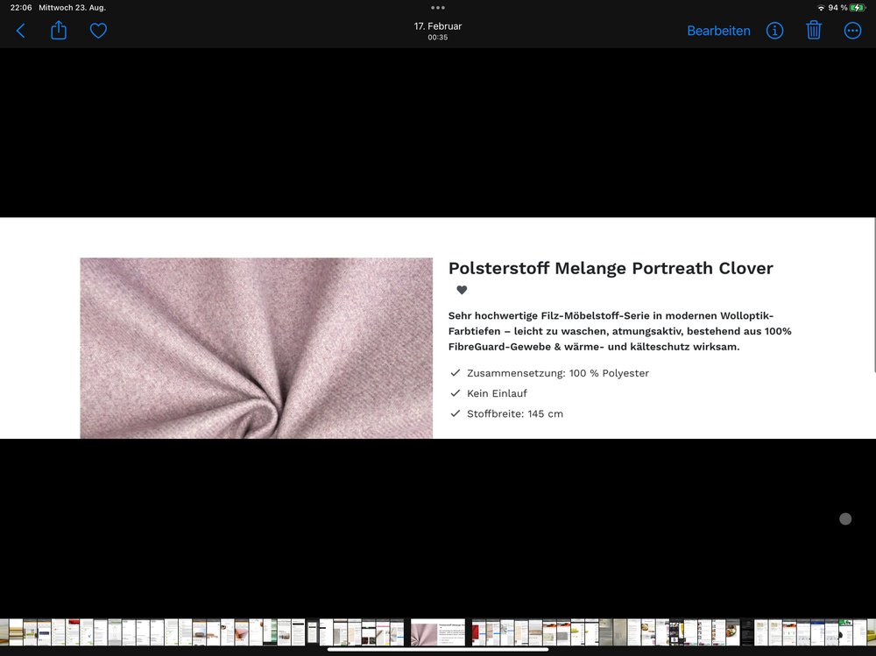Tap the Wi-Fi status icon

point(821,8)
